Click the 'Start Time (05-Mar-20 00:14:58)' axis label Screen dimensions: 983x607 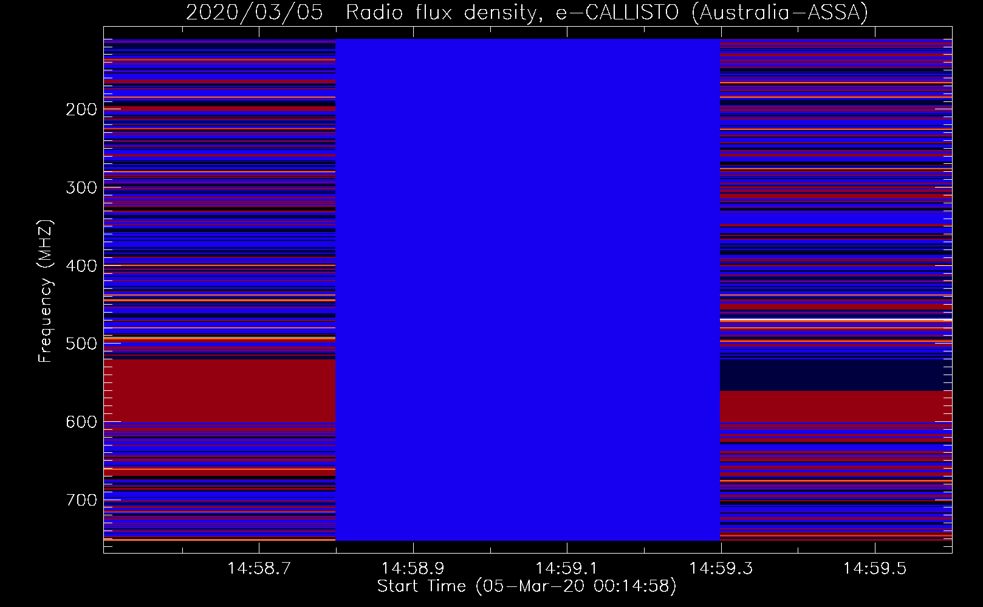[527, 586]
